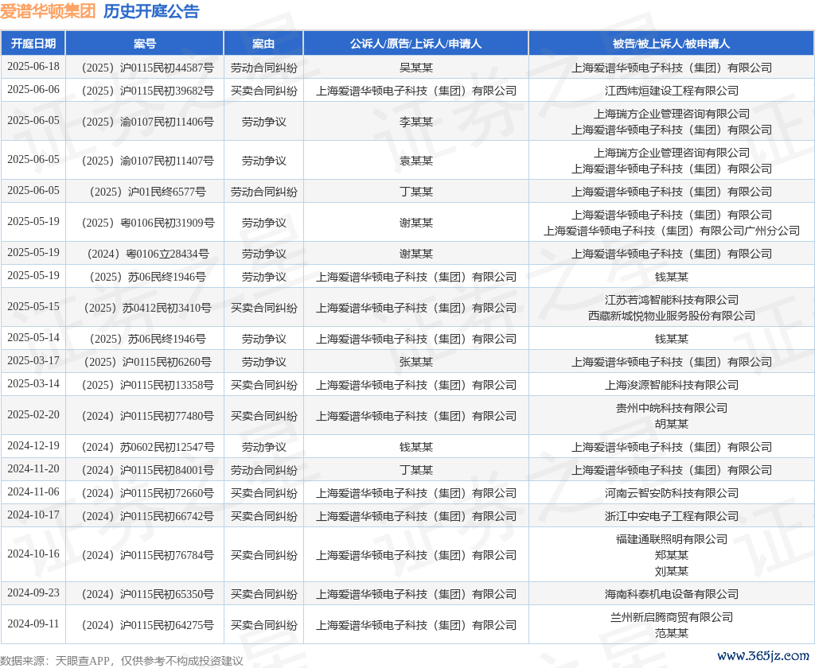The height and width of the screenshot is (668, 815).
Task: Select the date 2025-03-17
Action: pyautogui.click(x=33, y=360)
